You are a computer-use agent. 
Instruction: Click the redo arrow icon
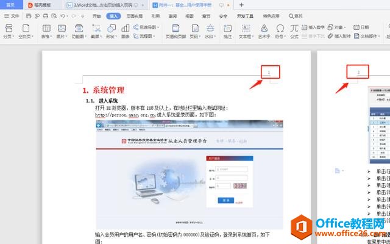pos(73,16)
